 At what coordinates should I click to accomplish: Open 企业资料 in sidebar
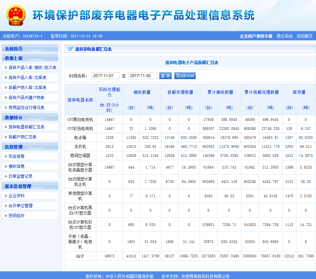[x=16, y=196]
